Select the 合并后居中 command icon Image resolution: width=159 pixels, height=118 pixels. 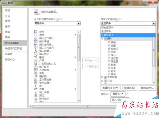[x=36, y=83]
